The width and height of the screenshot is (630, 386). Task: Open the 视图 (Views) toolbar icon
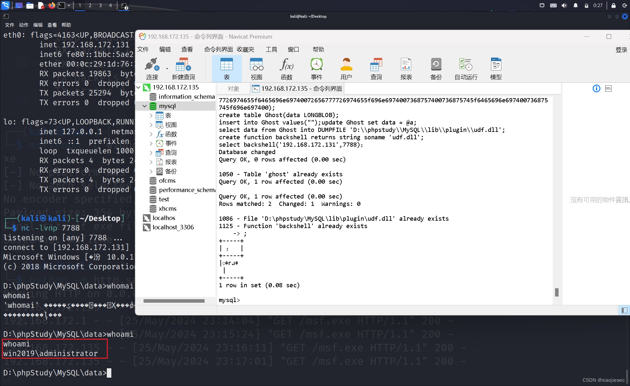[256, 68]
